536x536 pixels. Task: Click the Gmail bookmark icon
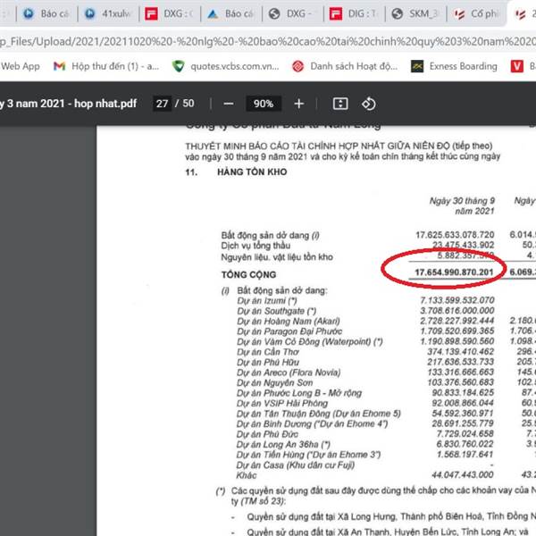coord(60,66)
